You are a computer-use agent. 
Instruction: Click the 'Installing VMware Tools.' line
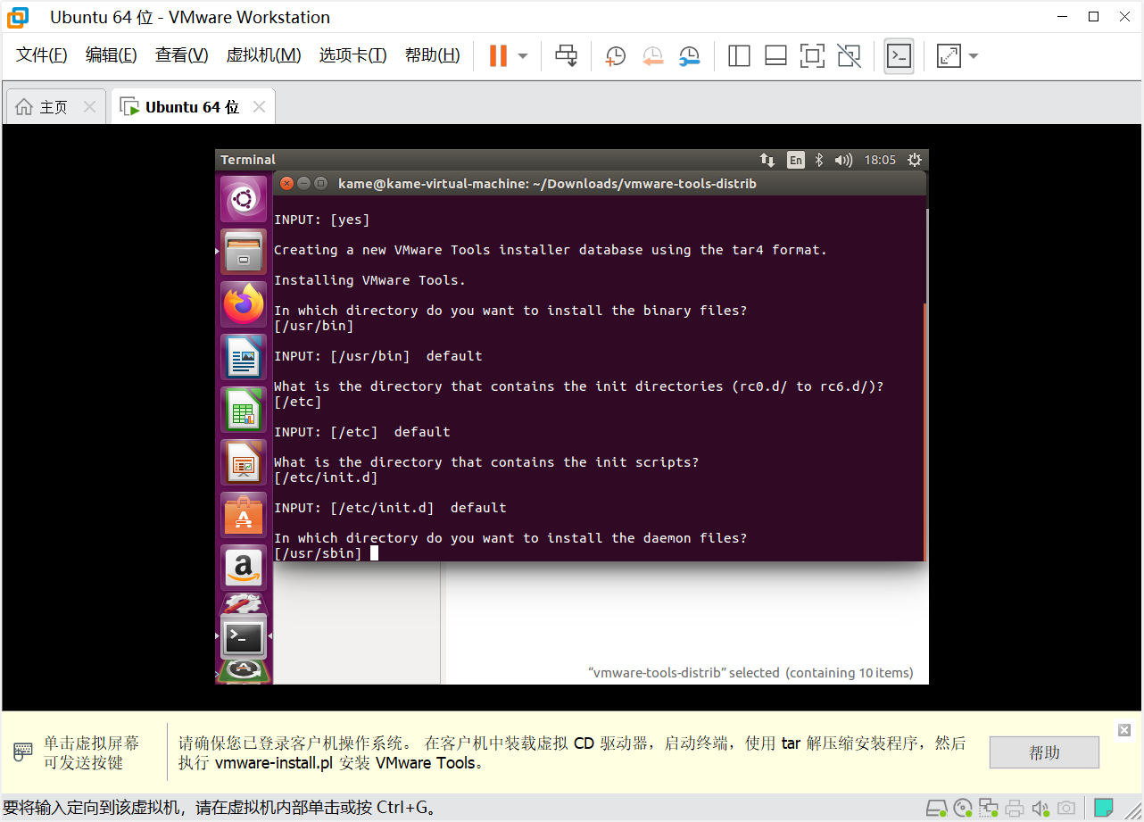coord(369,280)
